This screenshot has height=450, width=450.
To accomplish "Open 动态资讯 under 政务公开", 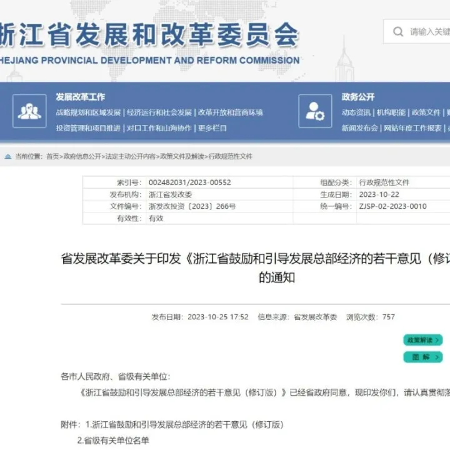I will [356, 112].
